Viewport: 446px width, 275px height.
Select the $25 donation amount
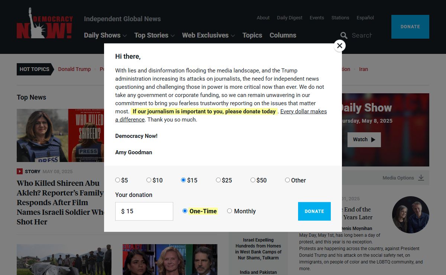tap(218, 180)
